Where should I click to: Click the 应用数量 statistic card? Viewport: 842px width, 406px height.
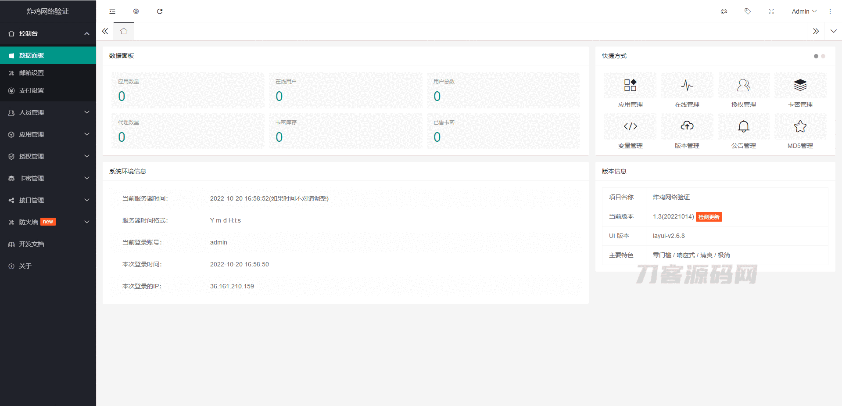click(188, 90)
